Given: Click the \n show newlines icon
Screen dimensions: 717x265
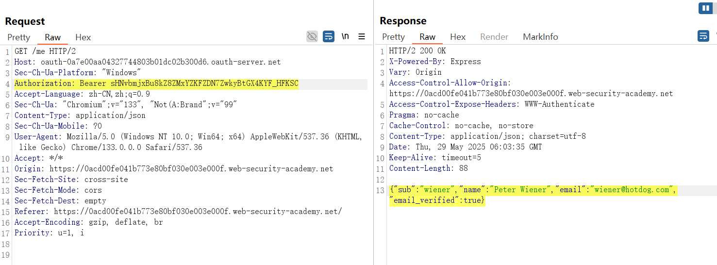Looking at the screenshot, I should pyautogui.click(x=345, y=36).
